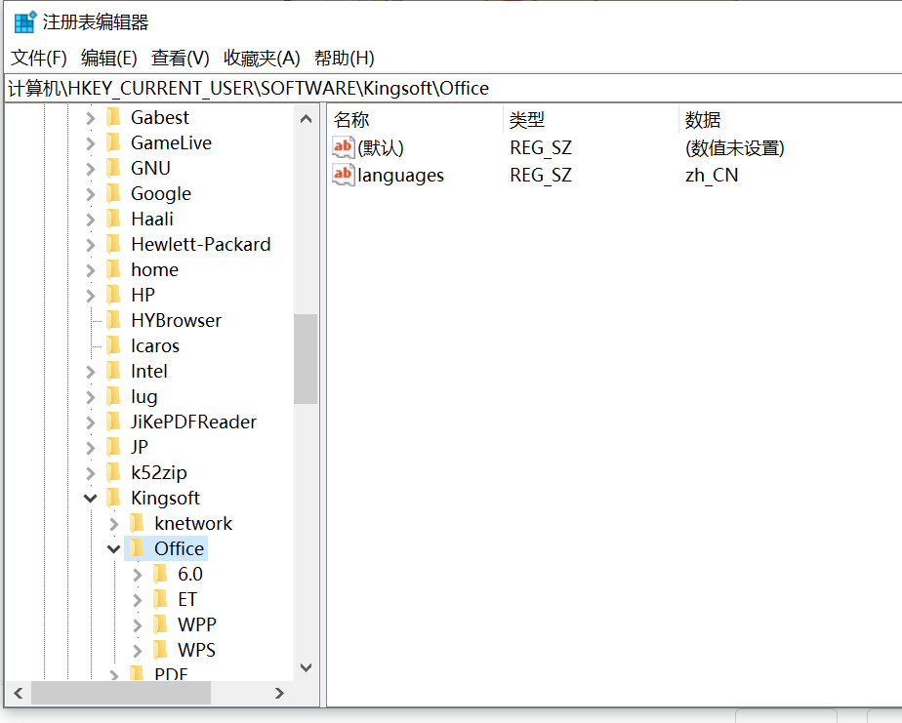Select the (默认) value name
902x723 pixels.
[x=381, y=148]
